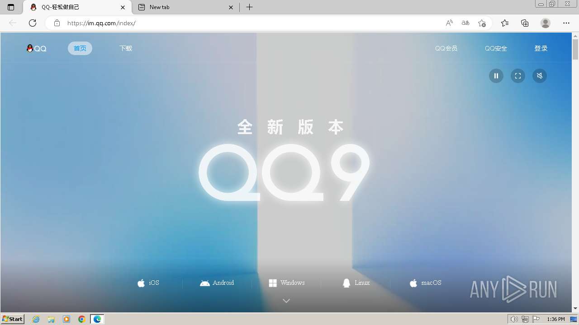Download QQ for macOS
Screen dimensions: 579x325
tap(425, 283)
